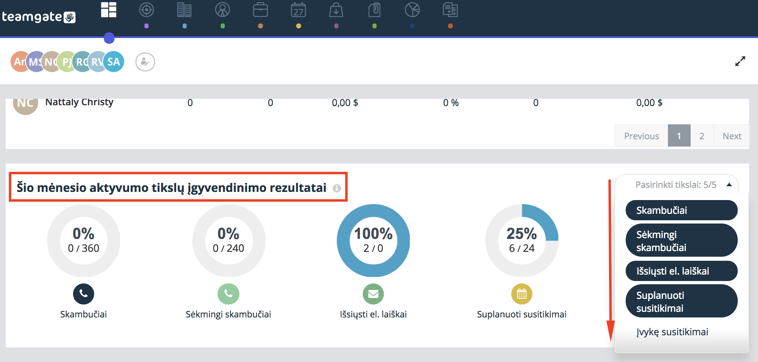Click the info icon beside activity goals title
The height and width of the screenshot is (362, 758).
337,188
